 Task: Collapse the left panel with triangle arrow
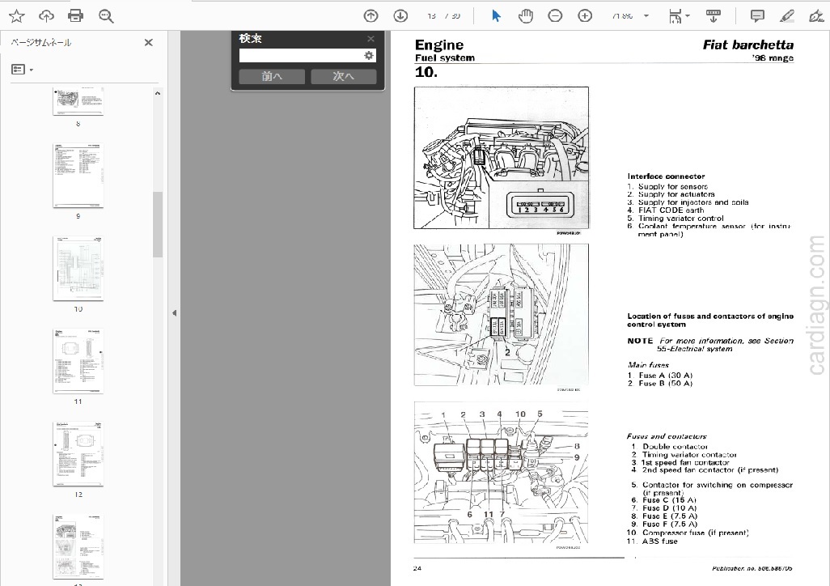174,313
